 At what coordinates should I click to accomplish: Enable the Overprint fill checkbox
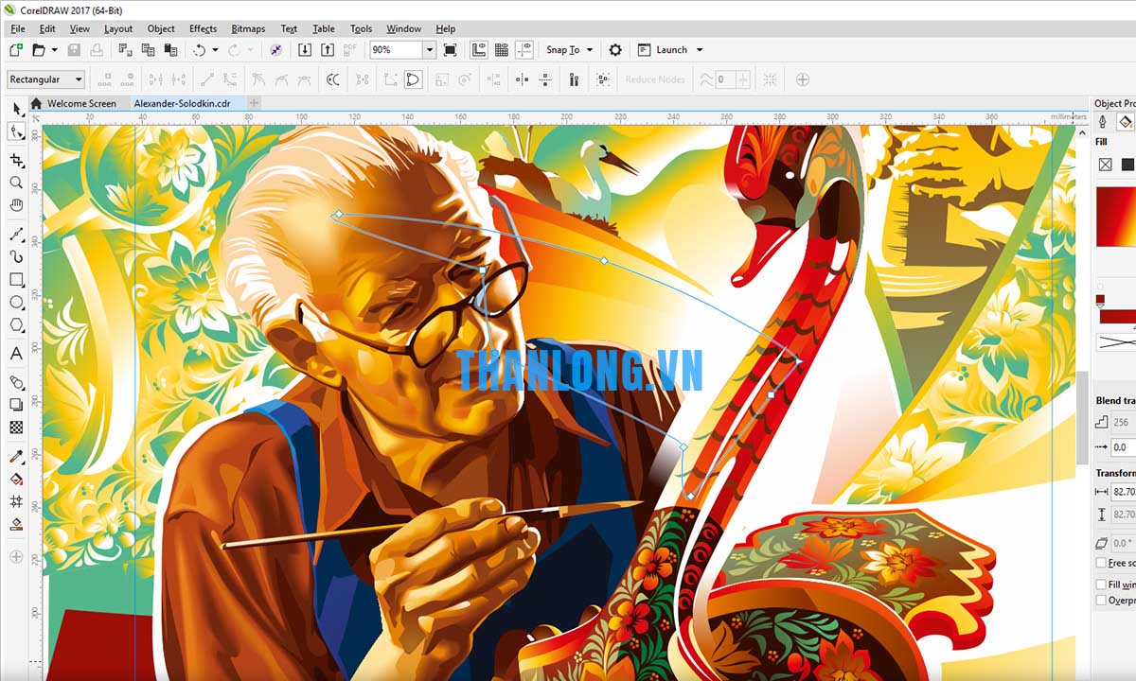pyautogui.click(x=1101, y=600)
